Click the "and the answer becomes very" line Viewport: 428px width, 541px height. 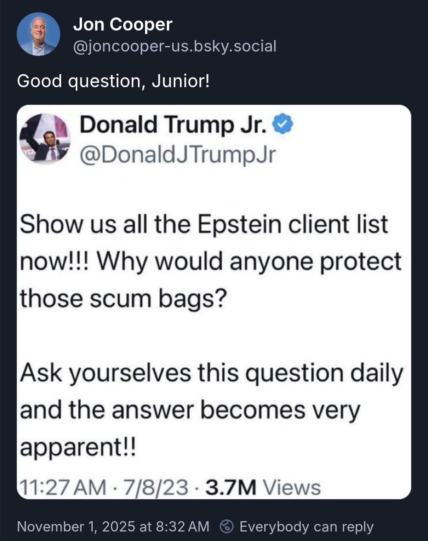[x=190, y=410]
